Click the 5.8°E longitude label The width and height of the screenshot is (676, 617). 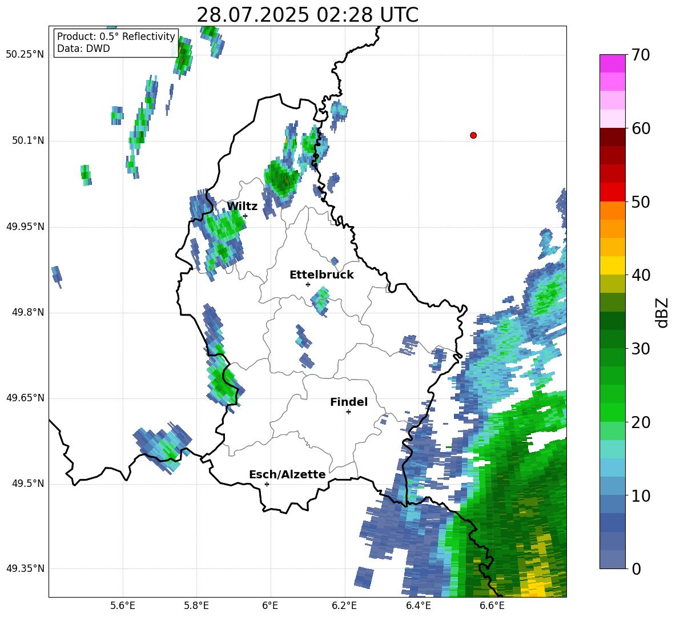click(196, 606)
